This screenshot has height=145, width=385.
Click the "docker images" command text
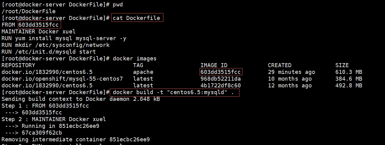click(135, 59)
